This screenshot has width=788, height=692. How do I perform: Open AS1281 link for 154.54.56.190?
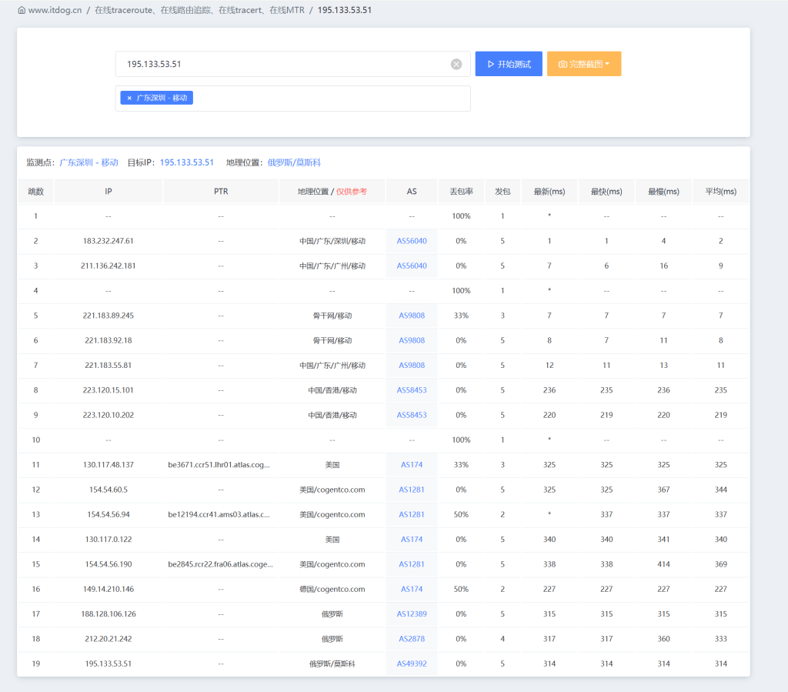click(x=412, y=564)
